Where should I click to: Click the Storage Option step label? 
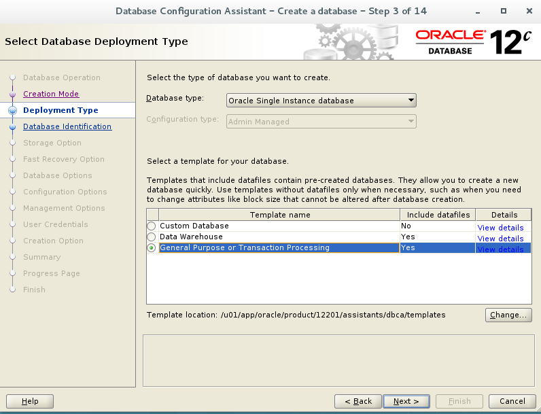[52, 143]
